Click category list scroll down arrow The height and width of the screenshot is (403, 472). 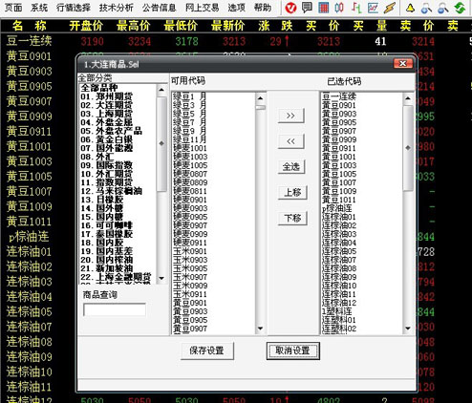click(x=161, y=278)
